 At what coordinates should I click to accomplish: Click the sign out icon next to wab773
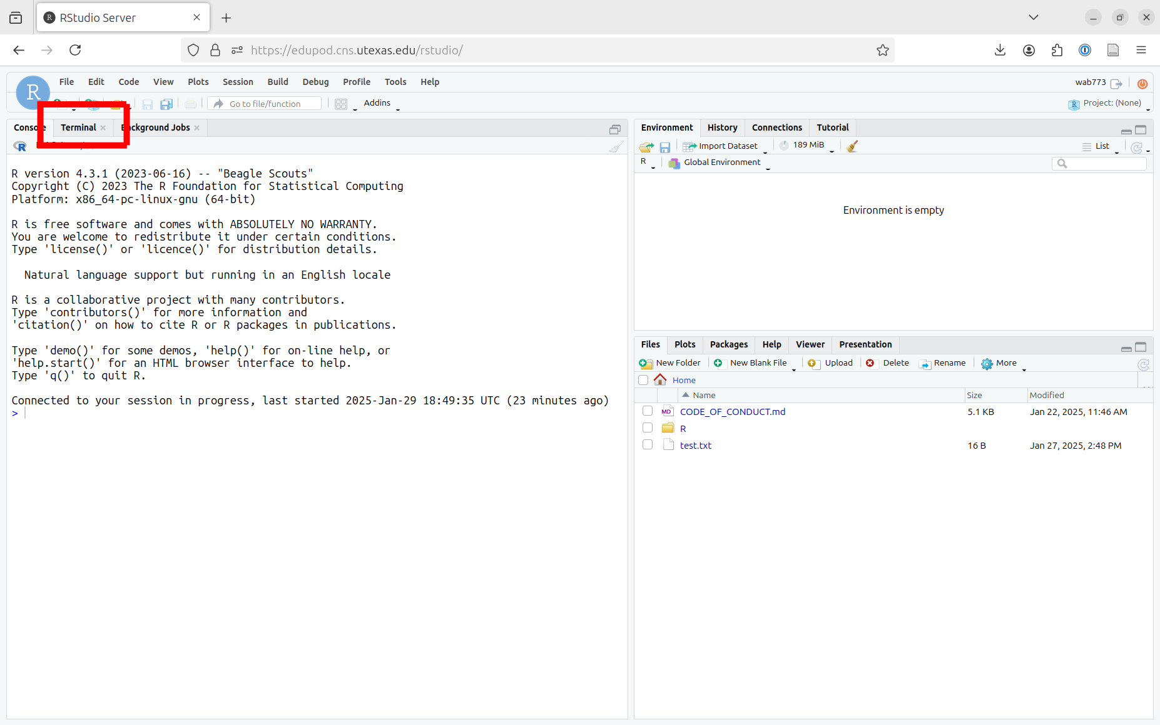coord(1117,83)
